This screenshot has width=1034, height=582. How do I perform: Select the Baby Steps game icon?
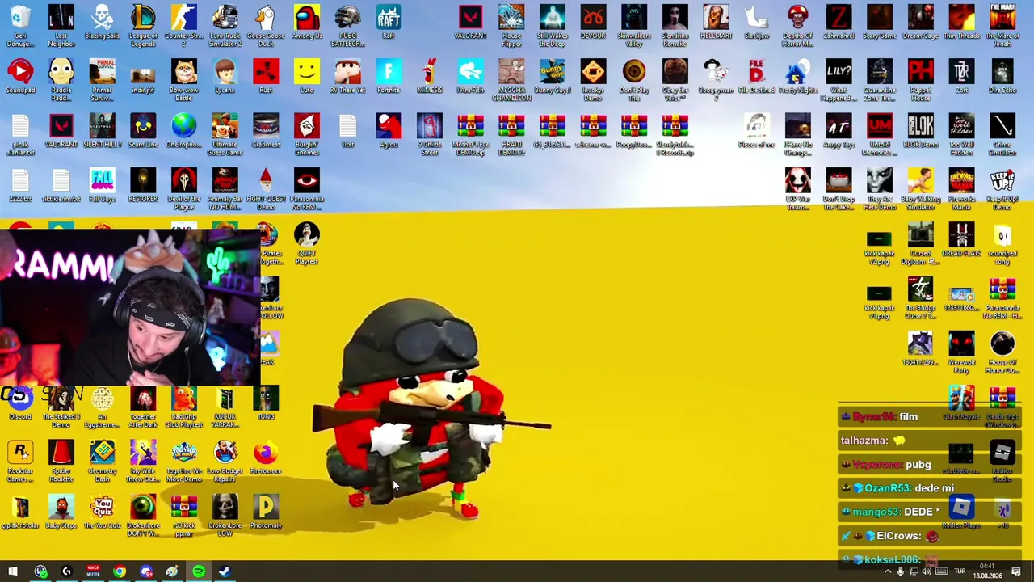tap(61, 512)
